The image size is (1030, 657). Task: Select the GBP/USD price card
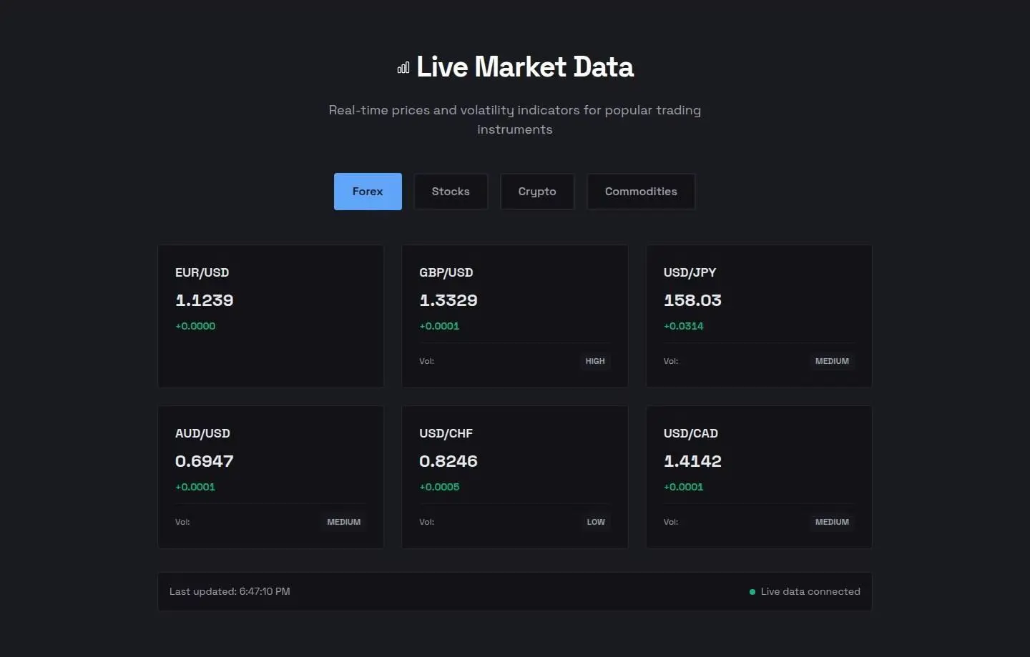(x=515, y=317)
